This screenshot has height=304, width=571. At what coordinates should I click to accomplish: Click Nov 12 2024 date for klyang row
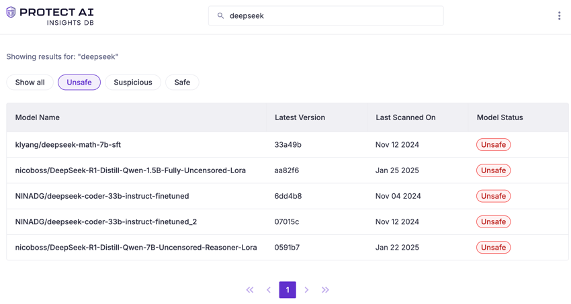(x=397, y=145)
